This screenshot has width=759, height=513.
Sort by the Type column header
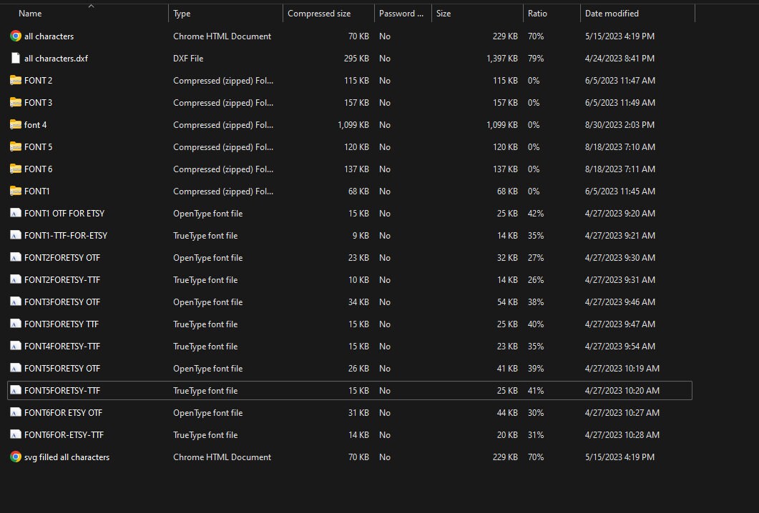click(182, 14)
